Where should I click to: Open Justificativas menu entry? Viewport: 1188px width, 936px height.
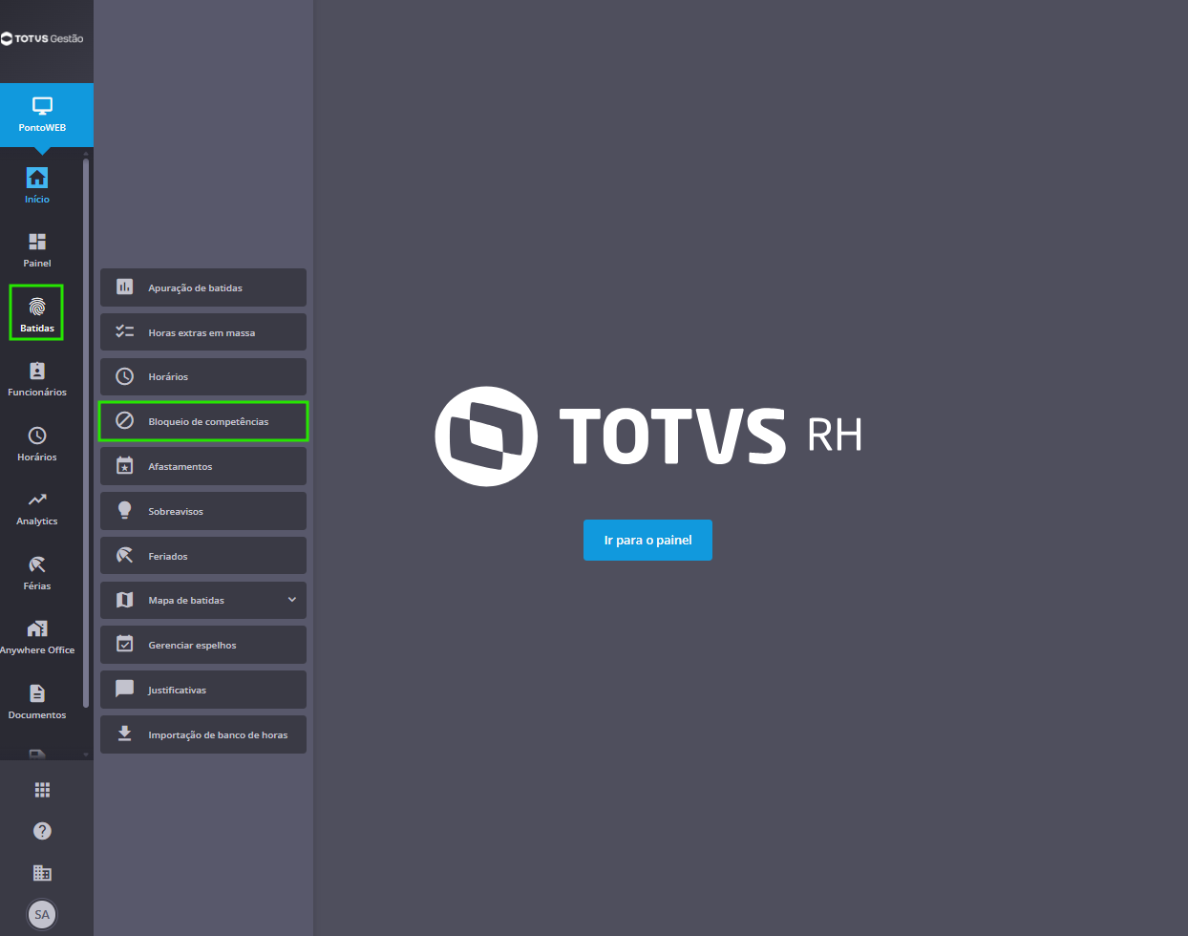pyautogui.click(x=203, y=690)
